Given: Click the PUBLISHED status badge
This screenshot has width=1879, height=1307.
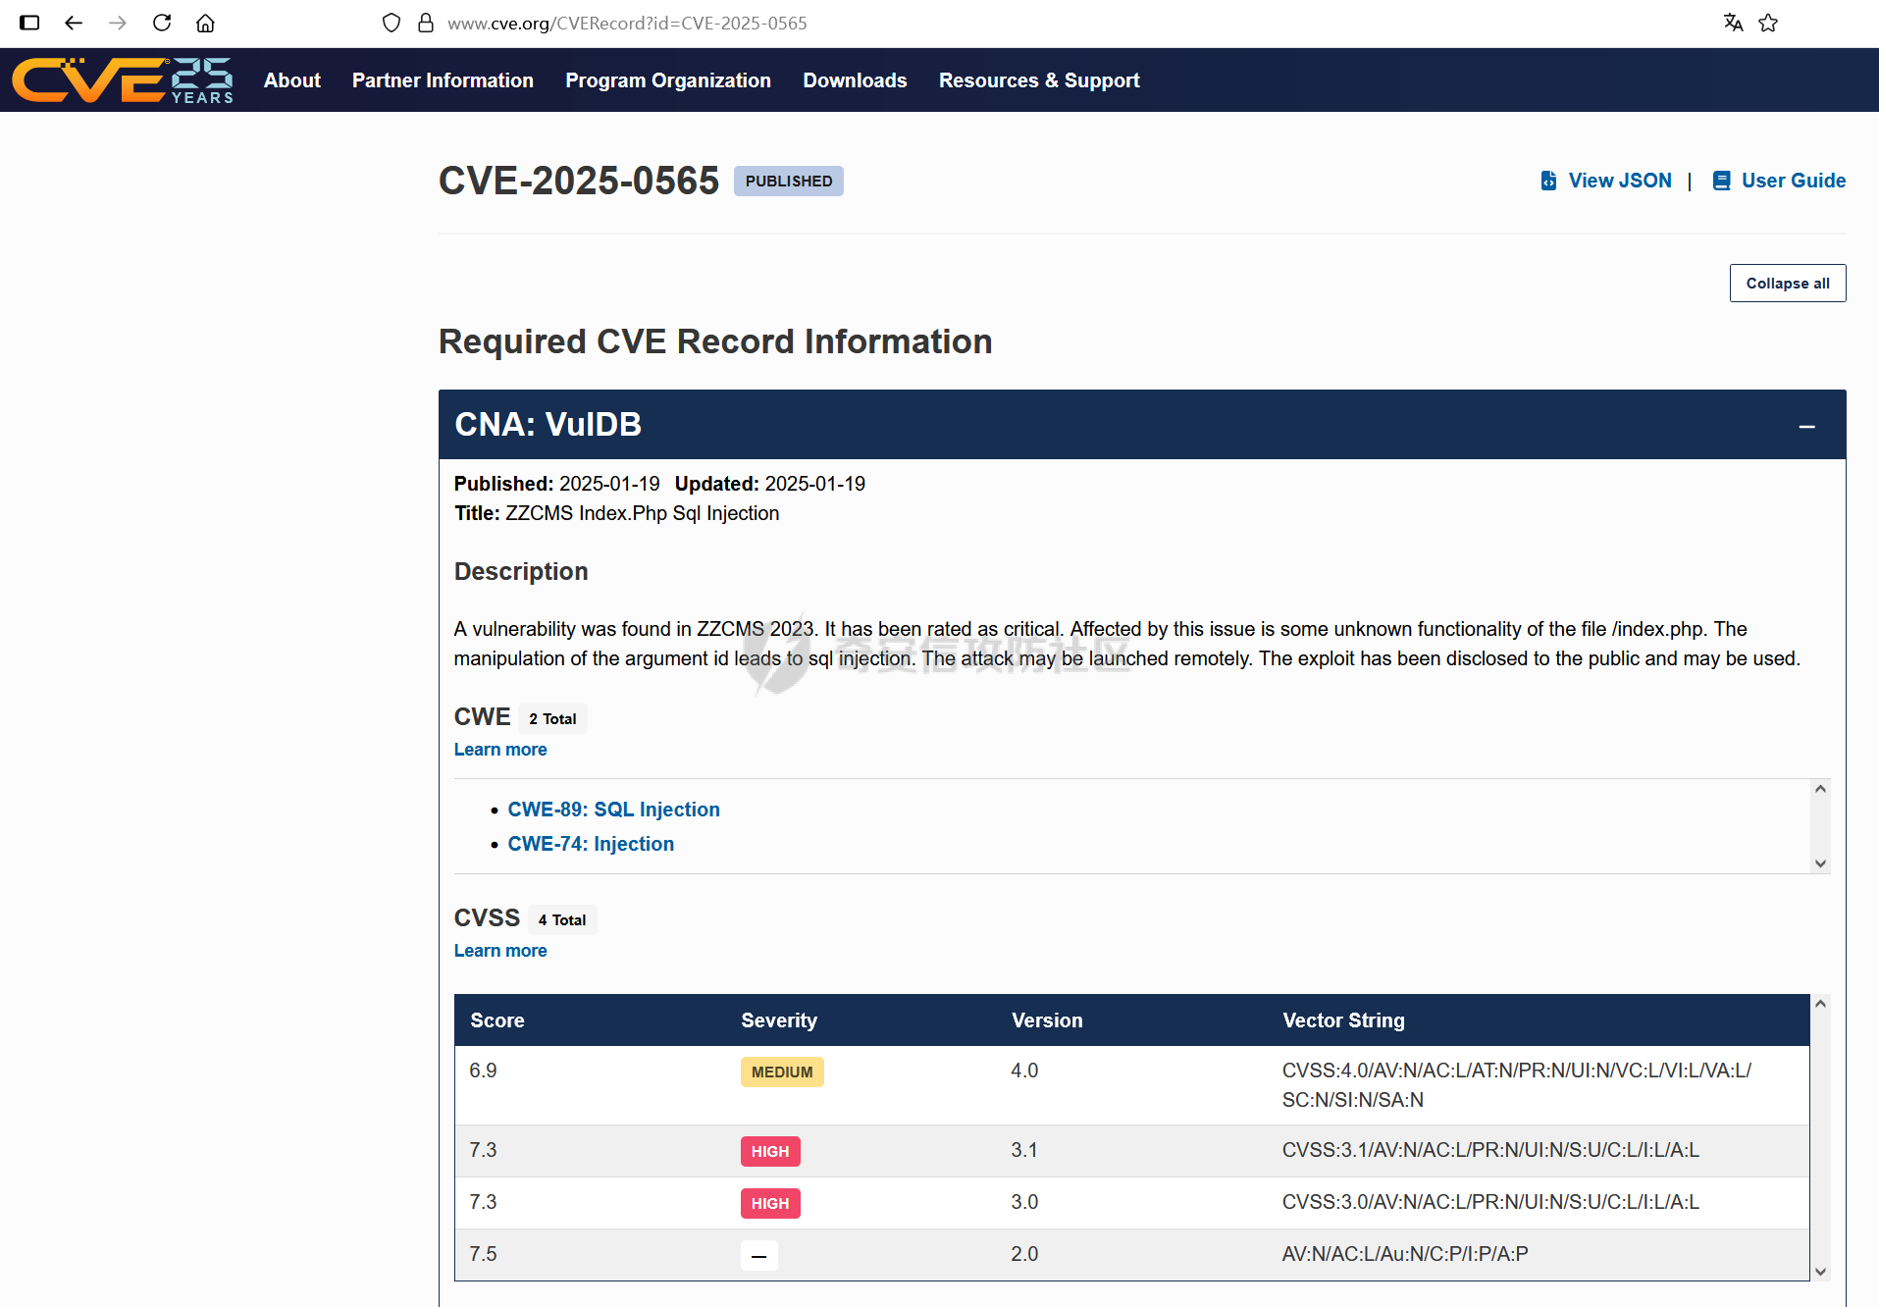Looking at the screenshot, I should tap(788, 182).
